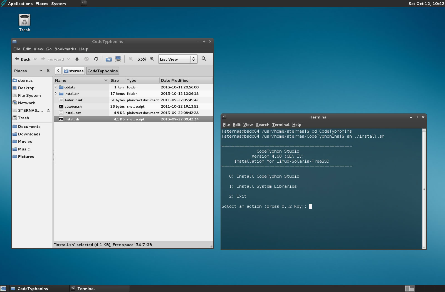Open the Go menu
445x292 pixels.
[x=49, y=49]
